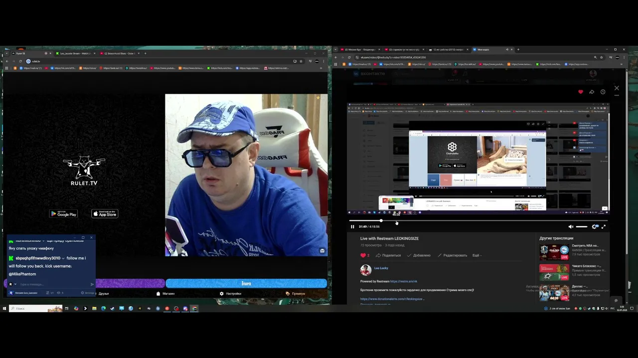
Task: Bookmark star icon in left browser
Action: click(x=301, y=61)
